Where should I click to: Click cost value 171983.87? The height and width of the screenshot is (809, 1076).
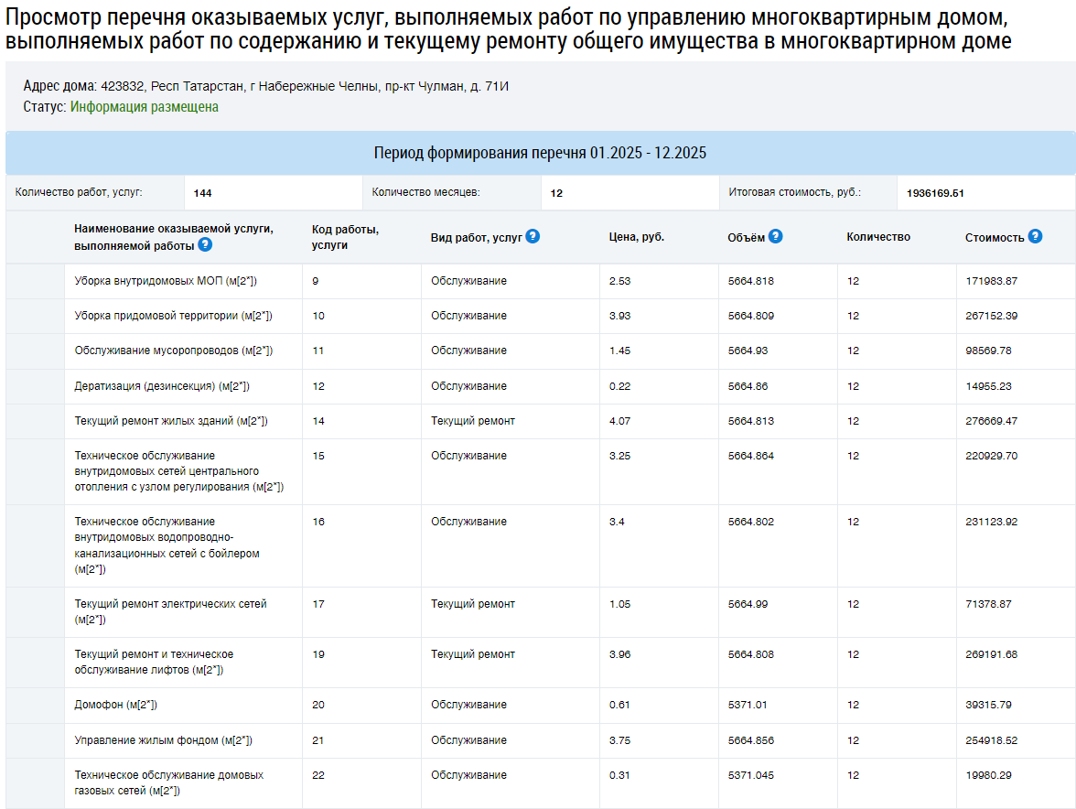click(x=991, y=281)
